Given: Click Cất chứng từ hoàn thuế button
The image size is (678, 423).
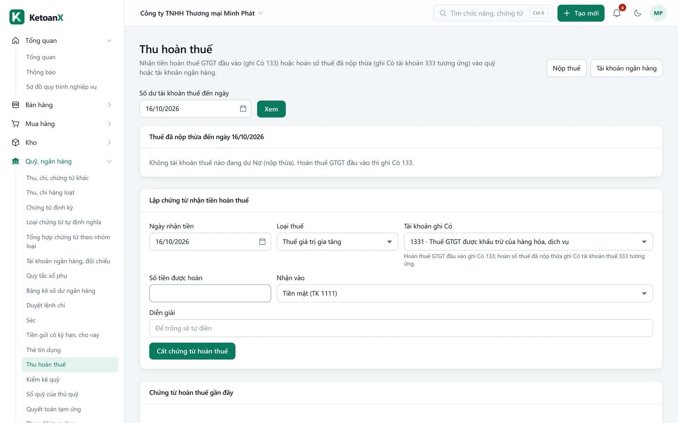Looking at the screenshot, I should tap(192, 351).
